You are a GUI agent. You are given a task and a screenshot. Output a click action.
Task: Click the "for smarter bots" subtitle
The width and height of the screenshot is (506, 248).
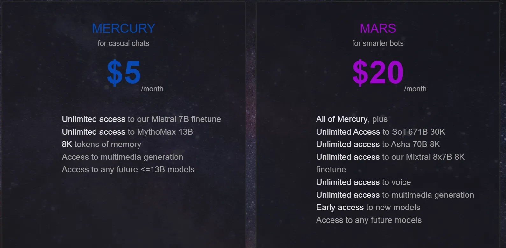(378, 43)
